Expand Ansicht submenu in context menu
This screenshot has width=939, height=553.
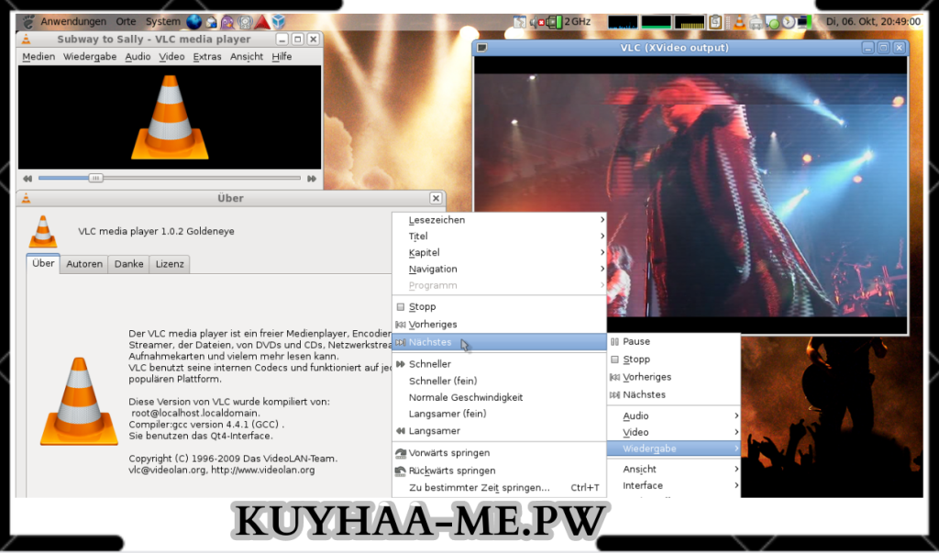pyautogui.click(x=674, y=470)
